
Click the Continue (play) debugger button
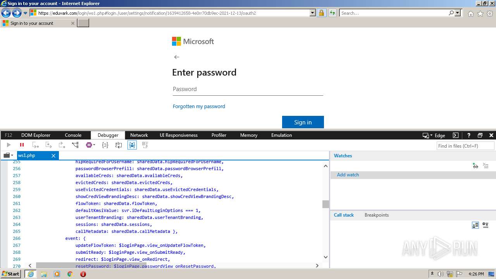9,145
